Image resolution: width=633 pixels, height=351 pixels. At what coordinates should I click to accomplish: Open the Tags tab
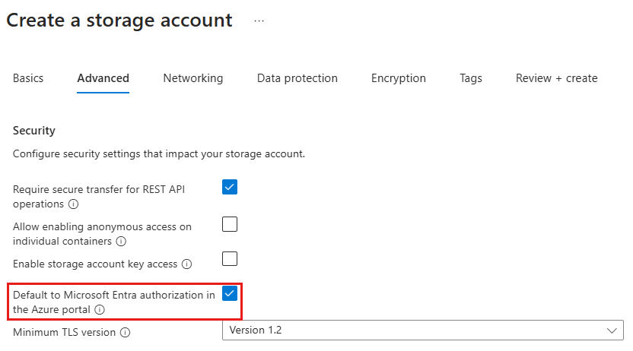point(471,78)
